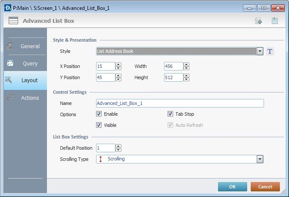The width and height of the screenshot is (289, 197).
Task: Minimize the dialog window
Action: tap(249, 8)
